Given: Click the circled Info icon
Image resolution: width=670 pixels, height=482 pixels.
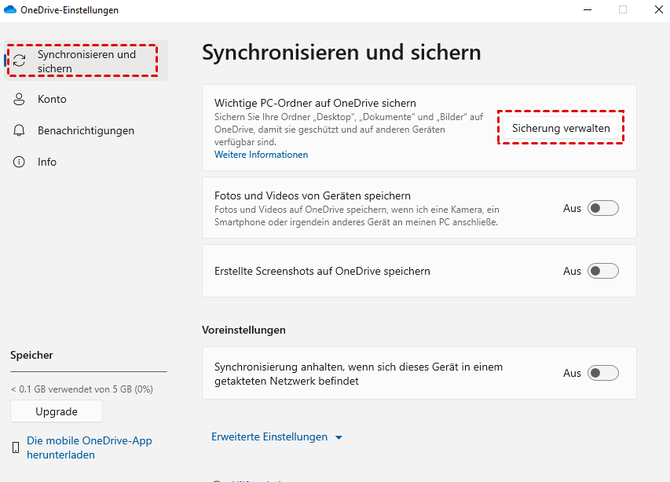Looking at the screenshot, I should pyautogui.click(x=20, y=162).
